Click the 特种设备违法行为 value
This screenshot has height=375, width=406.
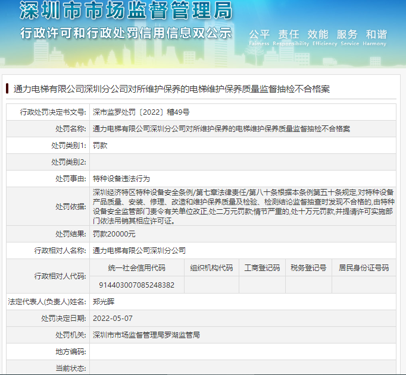click(x=121, y=178)
